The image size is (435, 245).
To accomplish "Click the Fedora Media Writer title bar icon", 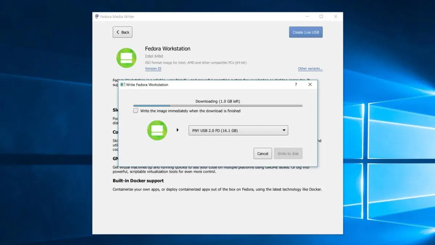I will tap(97, 17).
